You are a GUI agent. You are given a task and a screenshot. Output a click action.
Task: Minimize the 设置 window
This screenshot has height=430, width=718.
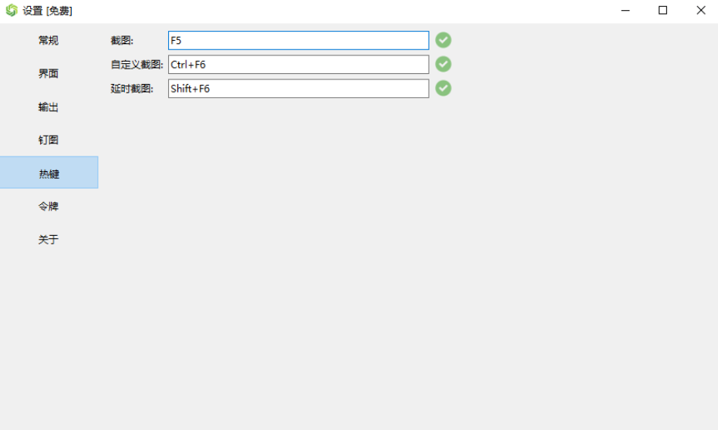coord(626,11)
